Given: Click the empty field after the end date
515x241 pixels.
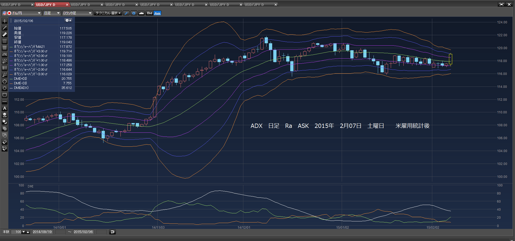Looking at the screenshot, I should (101, 232).
